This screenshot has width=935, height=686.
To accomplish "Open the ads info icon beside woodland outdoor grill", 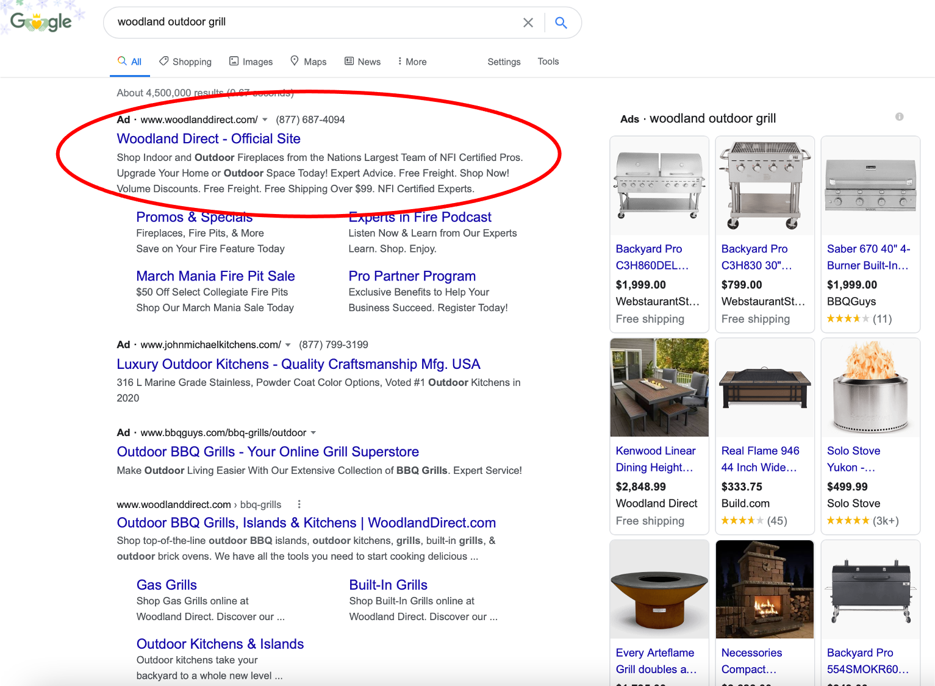I will [899, 116].
